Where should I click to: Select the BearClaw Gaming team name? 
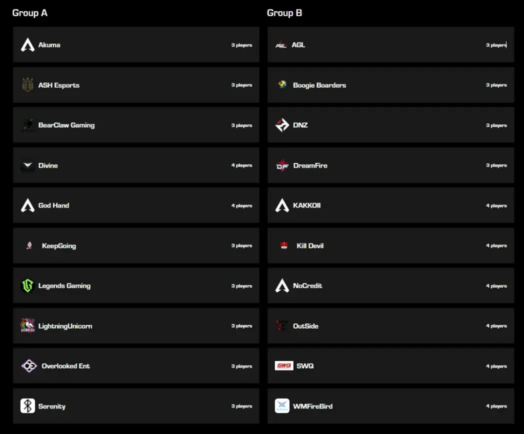point(67,125)
